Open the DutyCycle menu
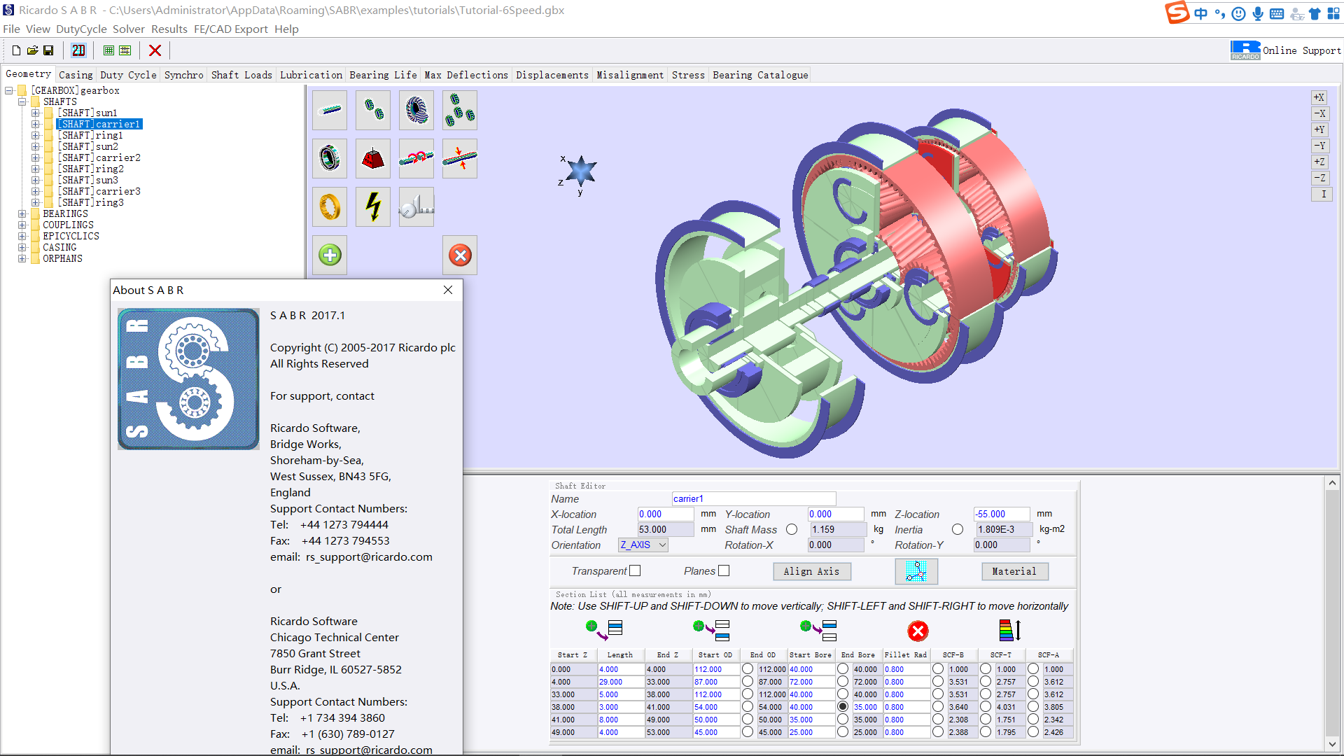This screenshot has height=756, width=1344. click(81, 29)
